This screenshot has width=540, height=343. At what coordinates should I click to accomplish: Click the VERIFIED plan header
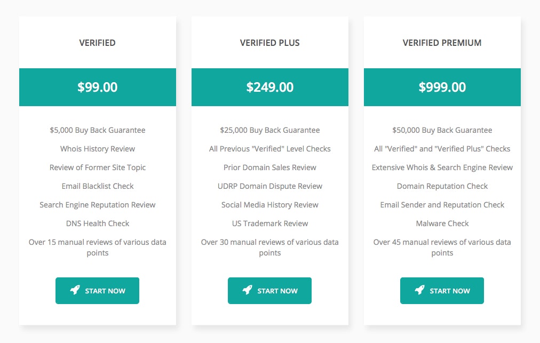[97, 43]
